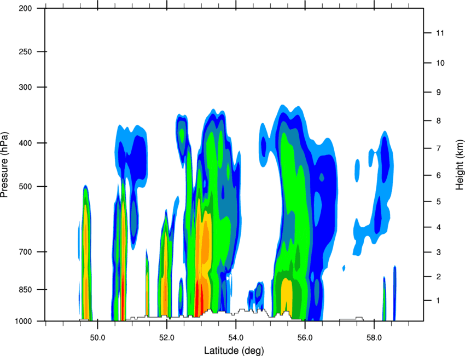The height and width of the screenshot is (356, 465).
Task: Select the 700 pressure tick label
Action: (x=25, y=252)
